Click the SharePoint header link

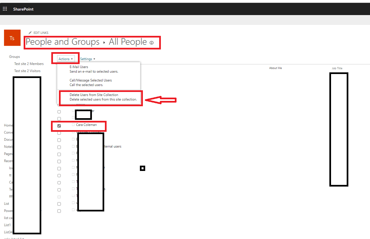tap(23, 9)
